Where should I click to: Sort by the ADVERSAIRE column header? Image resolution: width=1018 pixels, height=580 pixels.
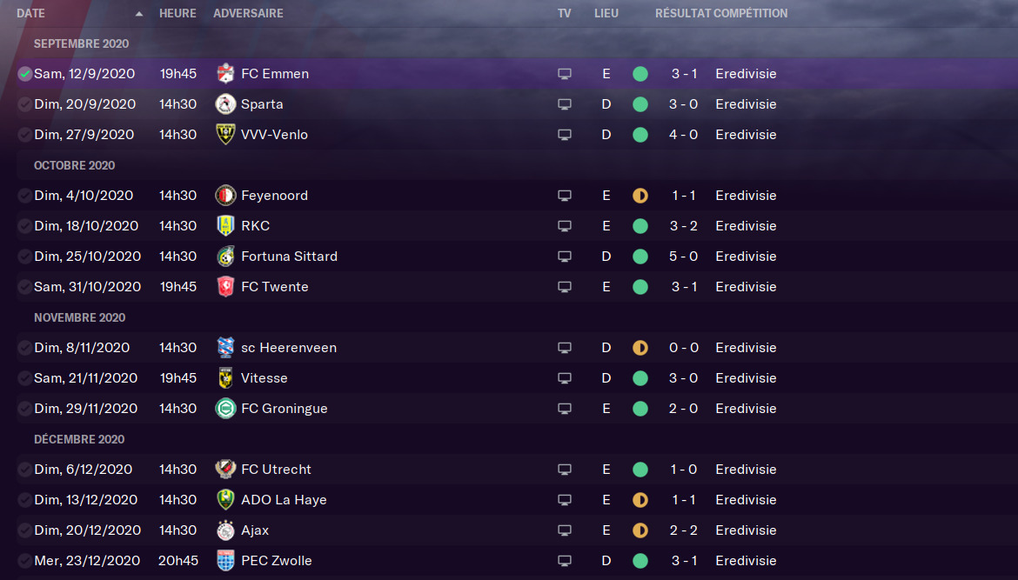pos(248,14)
